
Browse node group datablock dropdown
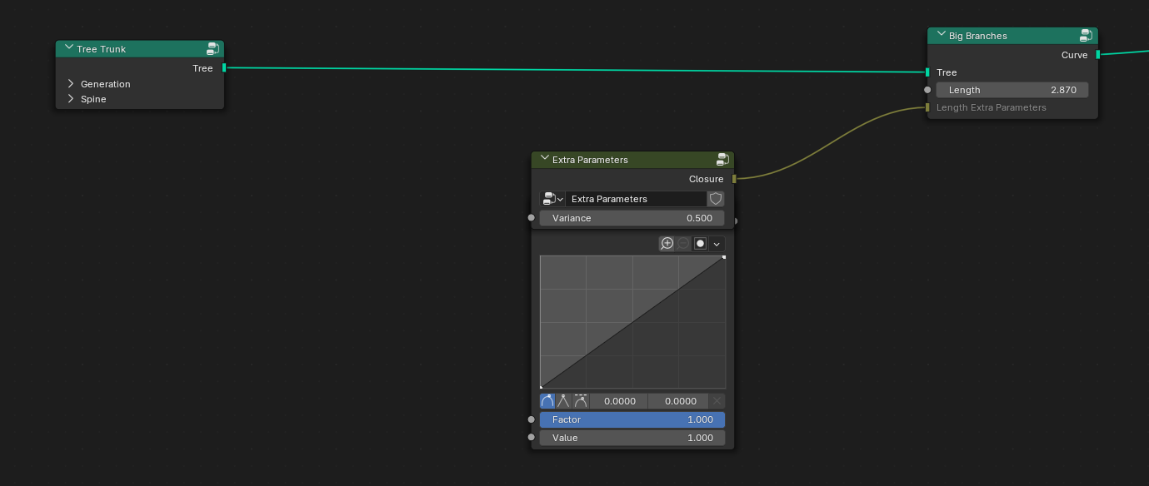[553, 199]
